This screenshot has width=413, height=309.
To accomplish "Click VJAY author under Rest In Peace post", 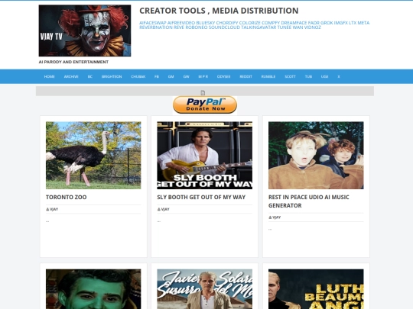I will point(277,217).
